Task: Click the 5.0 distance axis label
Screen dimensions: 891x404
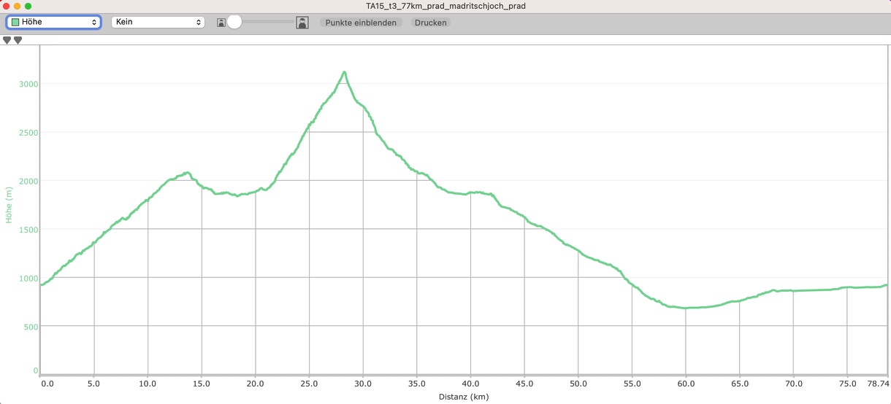Action: [94, 383]
